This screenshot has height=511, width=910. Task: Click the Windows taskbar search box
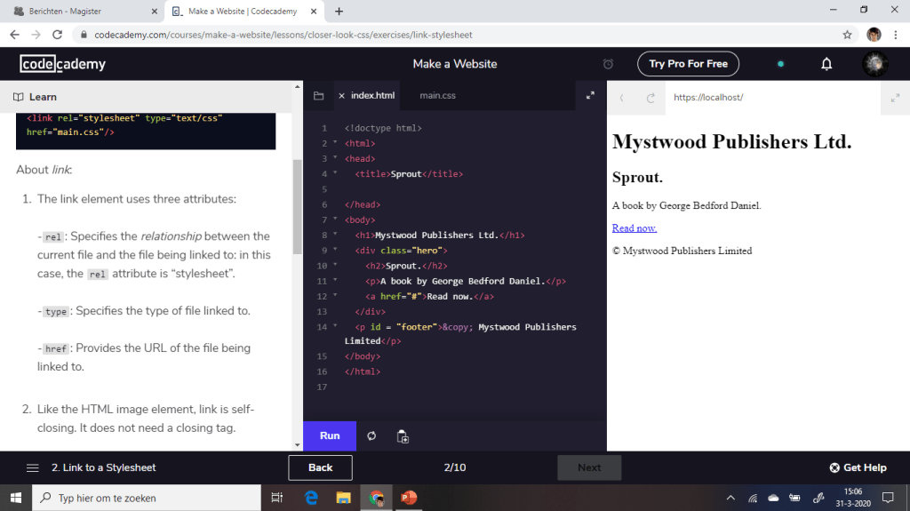point(147,498)
